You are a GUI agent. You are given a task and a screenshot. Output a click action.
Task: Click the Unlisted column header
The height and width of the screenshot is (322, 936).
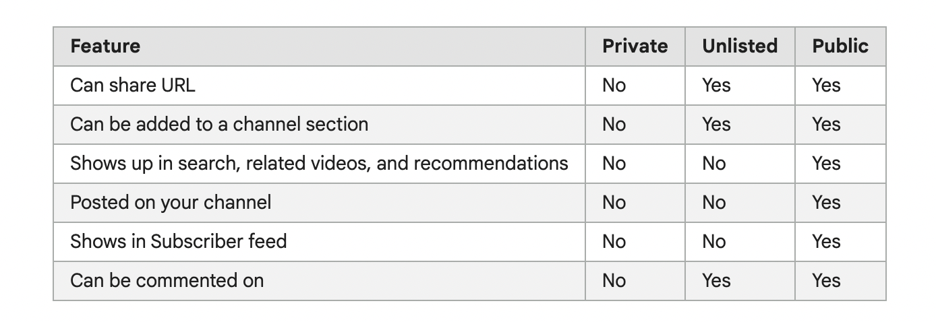(740, 46)
